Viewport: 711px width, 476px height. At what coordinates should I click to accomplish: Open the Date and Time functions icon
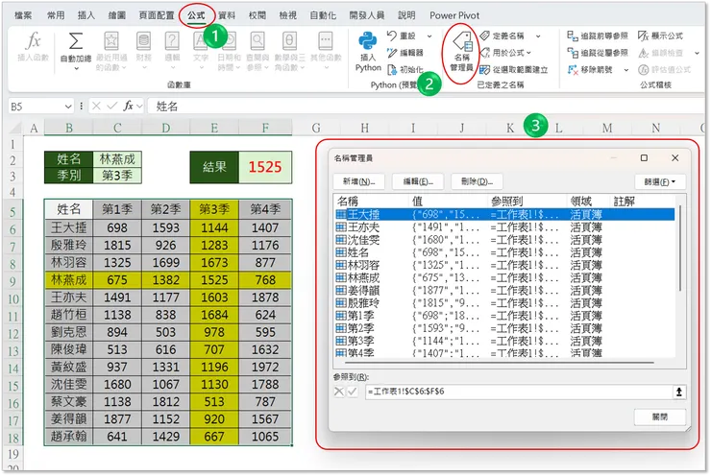point(230,41)
